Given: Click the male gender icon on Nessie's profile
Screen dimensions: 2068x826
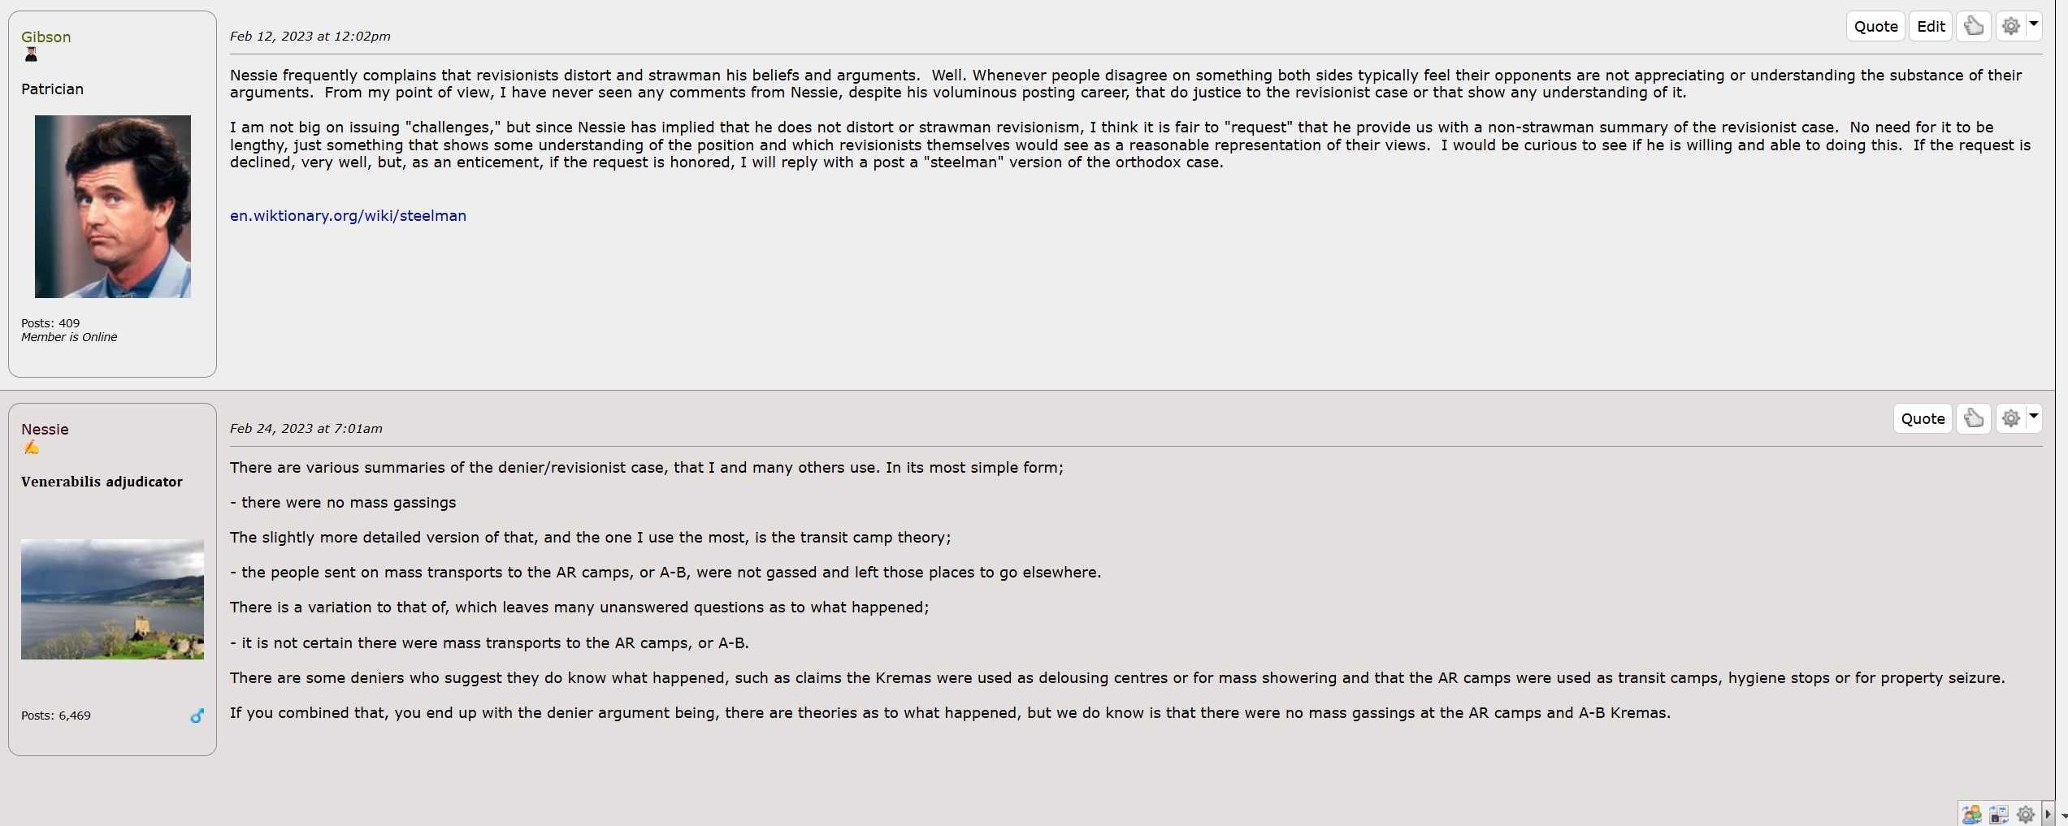Looking at the screenshot, I should coord(197,716).
